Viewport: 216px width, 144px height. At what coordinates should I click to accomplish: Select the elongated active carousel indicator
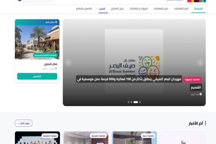(136, 102)
